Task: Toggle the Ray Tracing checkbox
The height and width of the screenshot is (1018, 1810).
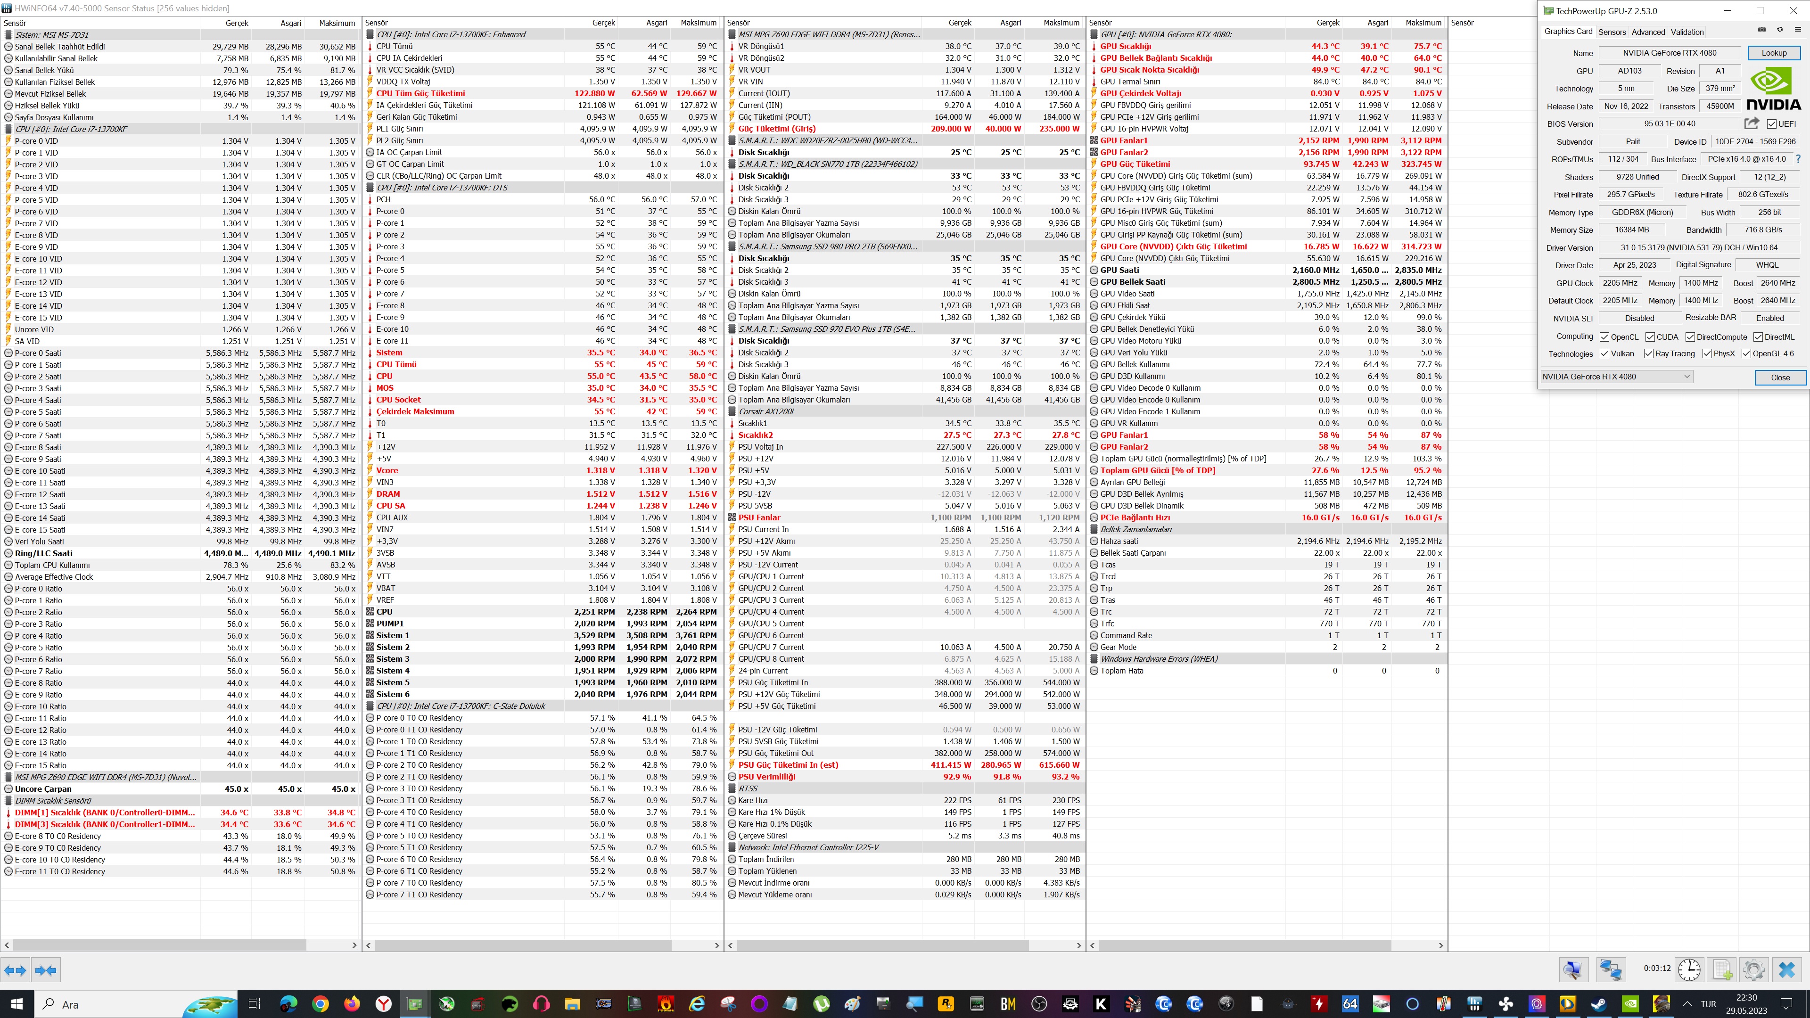Action: pos(1648,353)
